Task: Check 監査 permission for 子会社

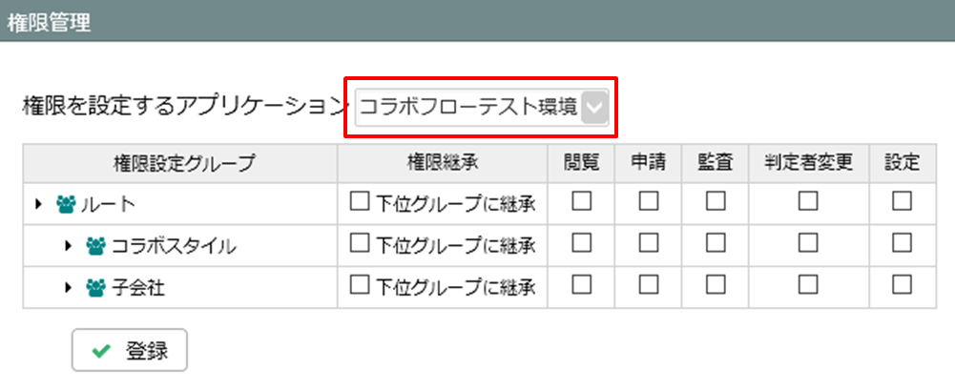Action: coord(716,284)
